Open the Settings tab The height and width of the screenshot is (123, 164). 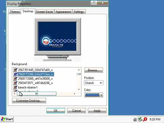(79, 12)
